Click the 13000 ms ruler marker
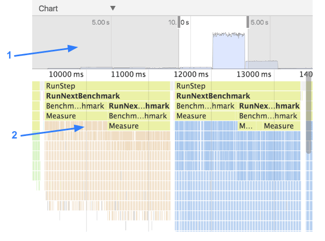This screenshot has width=325, height=241. click(255, 74)
